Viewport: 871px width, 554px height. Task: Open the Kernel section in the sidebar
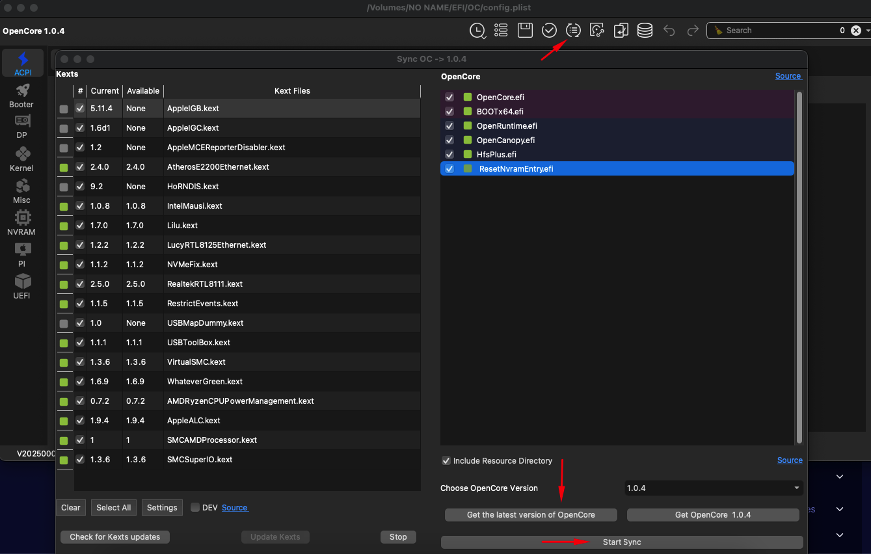click(x=21, y=159)
